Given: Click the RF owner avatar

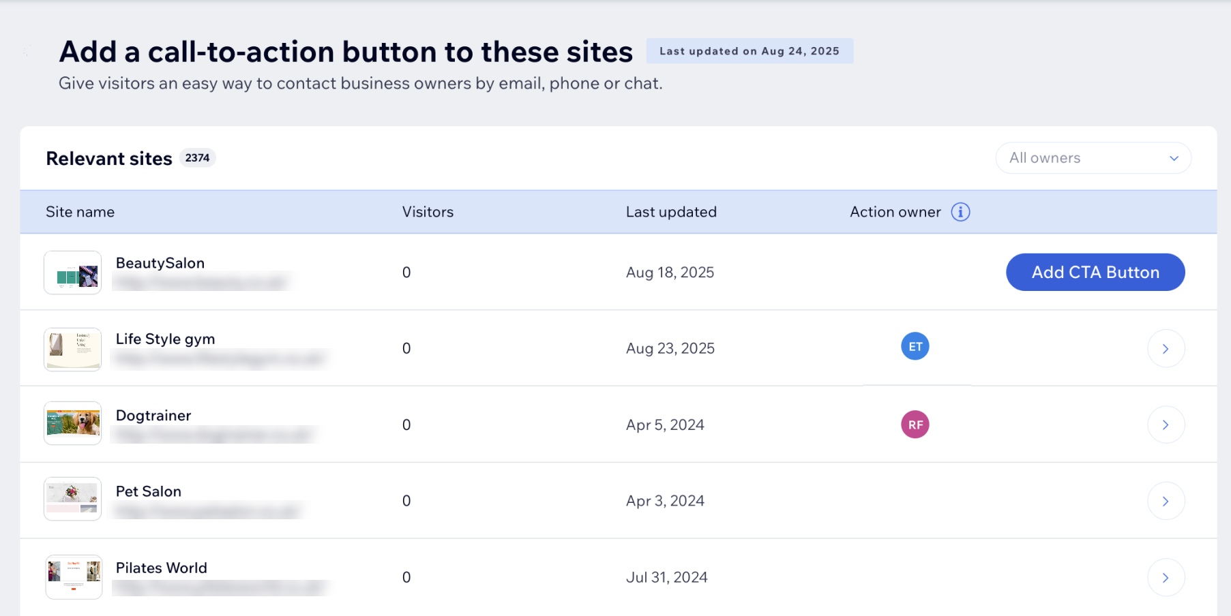Looking at the screenshot, I should click(x=915, y=425).
